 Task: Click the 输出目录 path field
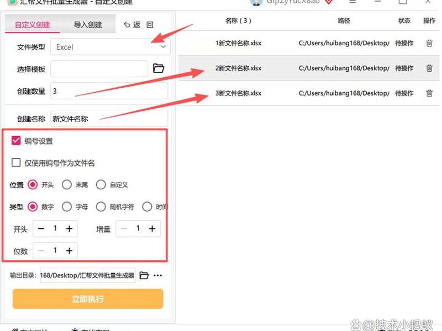pyautogui.click(x=88, y=275)
